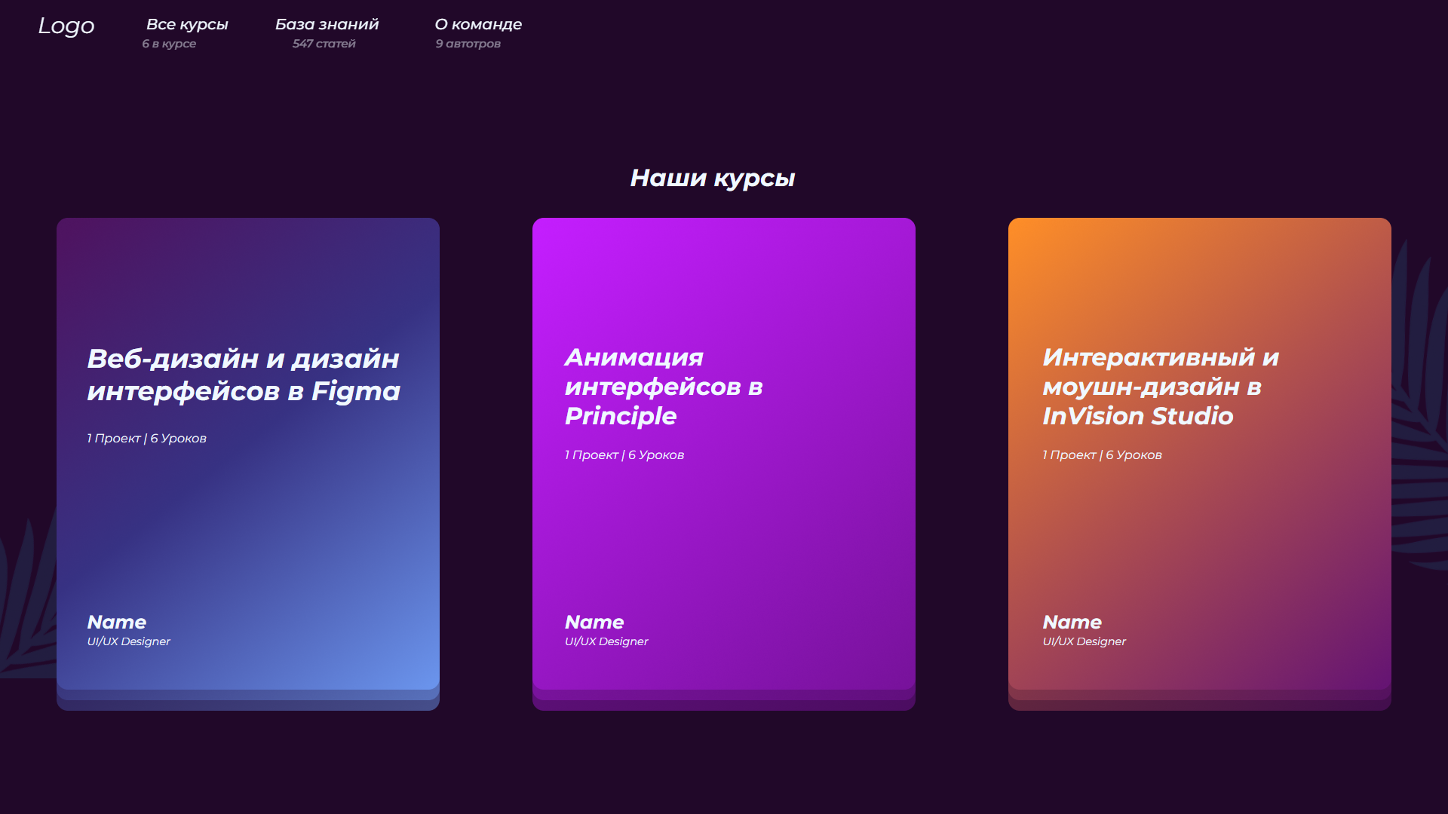Open the Все курсы menu item
This screenshot has width=1448, height=814.
(x=187, y=24)
